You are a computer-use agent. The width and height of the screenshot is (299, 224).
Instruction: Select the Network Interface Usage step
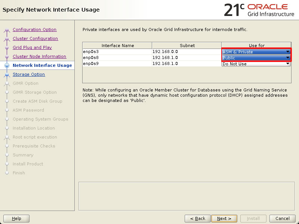pos(42,65)
